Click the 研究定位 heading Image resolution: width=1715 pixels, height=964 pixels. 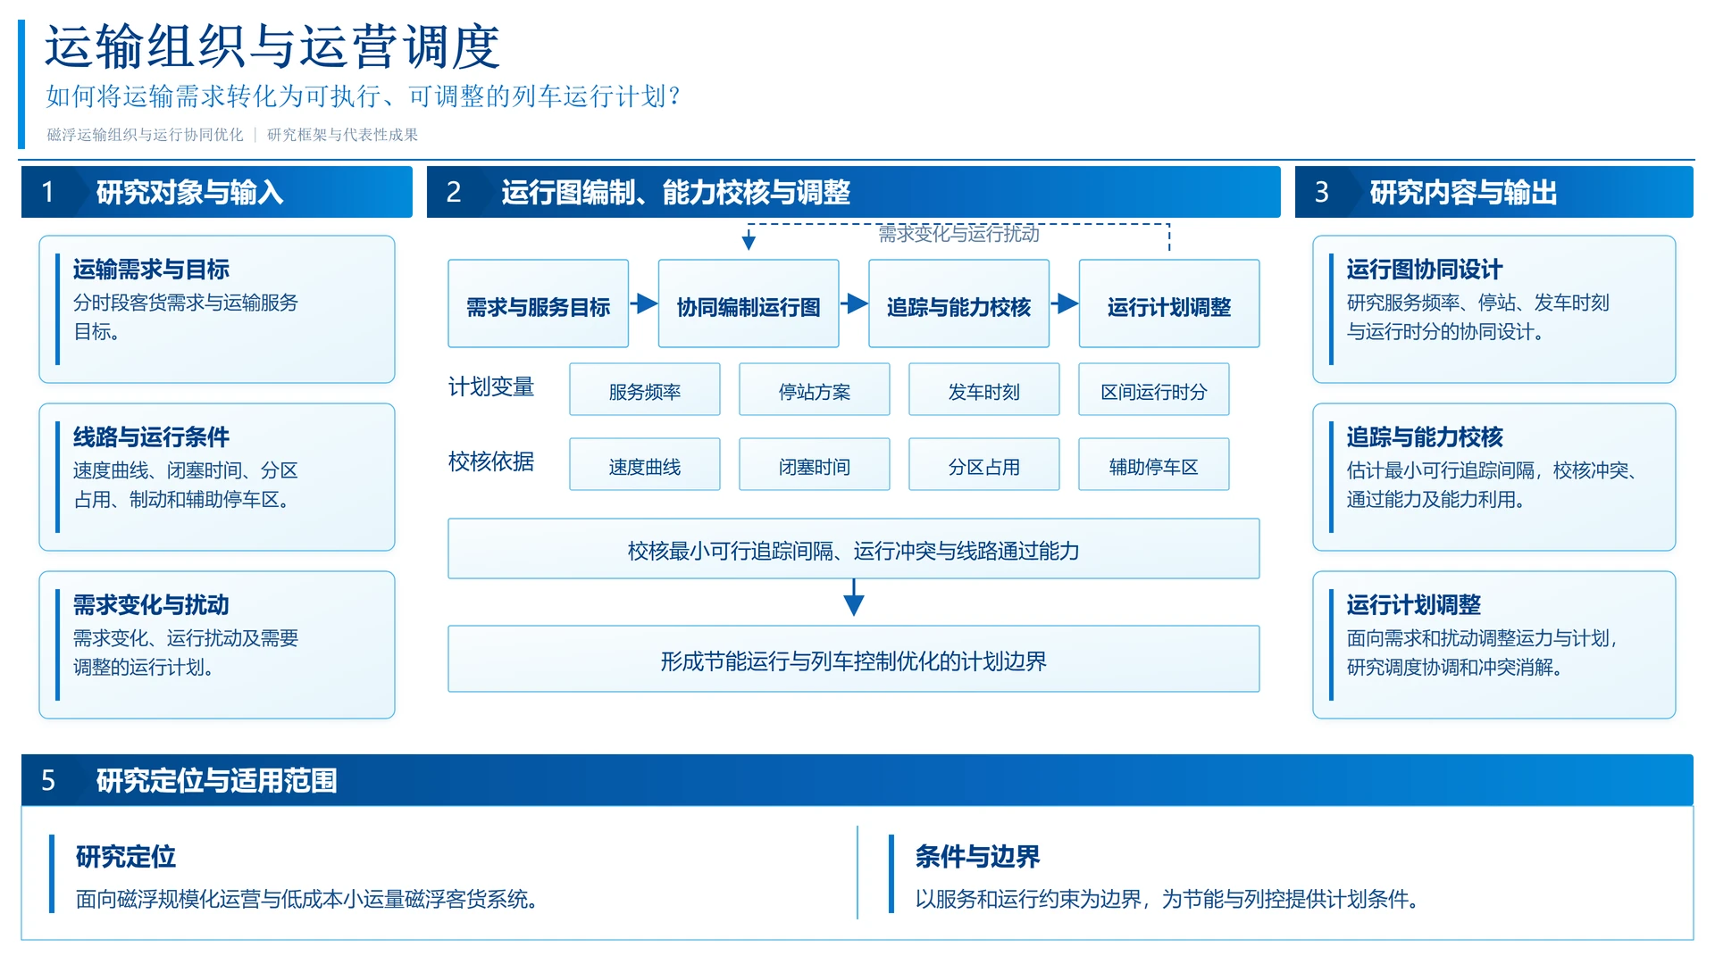click(x=126, y=857)
